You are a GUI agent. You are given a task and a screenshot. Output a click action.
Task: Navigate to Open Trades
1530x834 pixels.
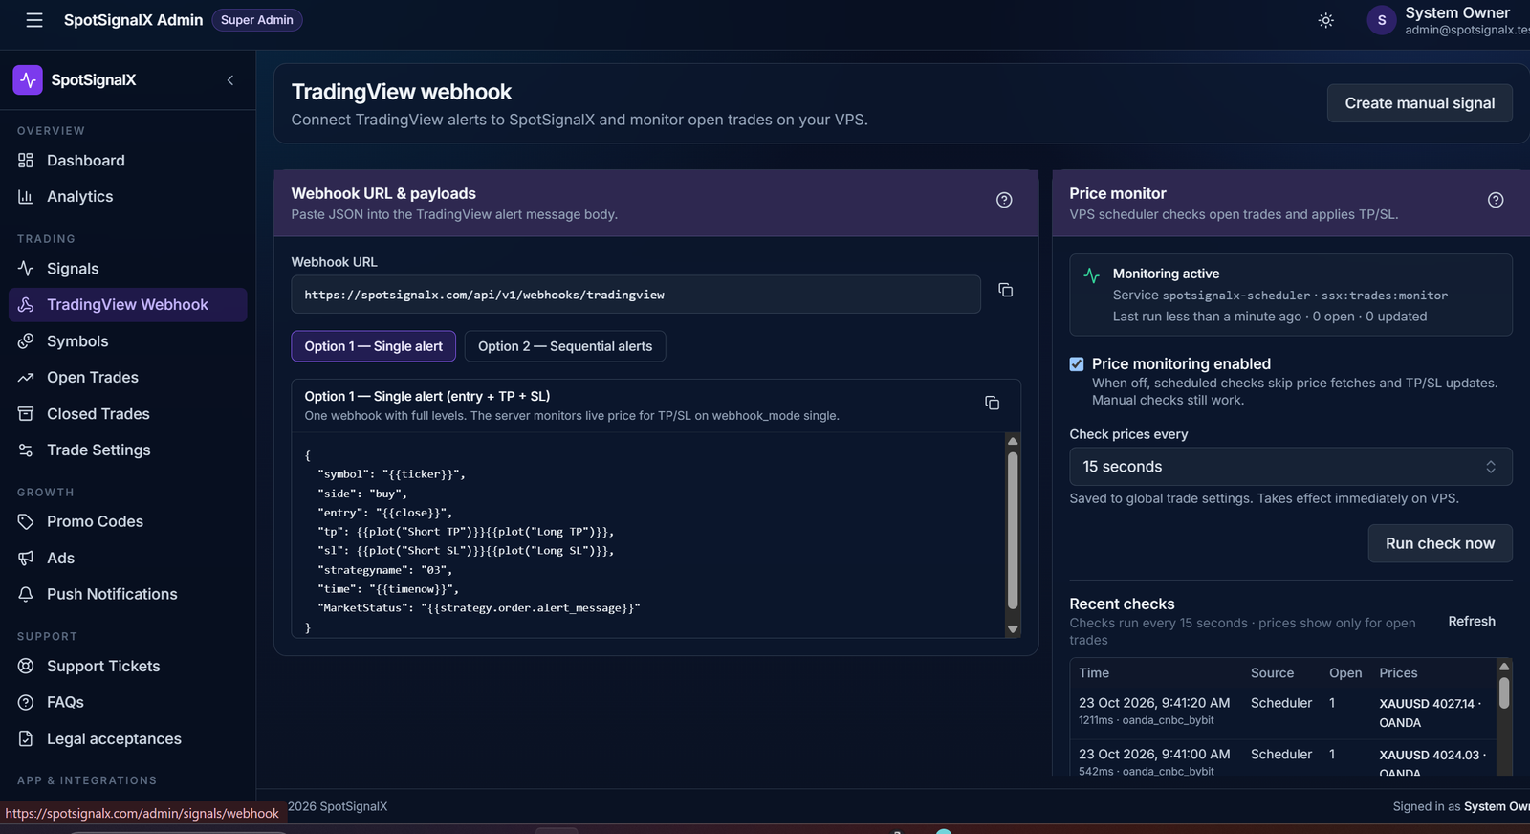(x=93, y=378)
